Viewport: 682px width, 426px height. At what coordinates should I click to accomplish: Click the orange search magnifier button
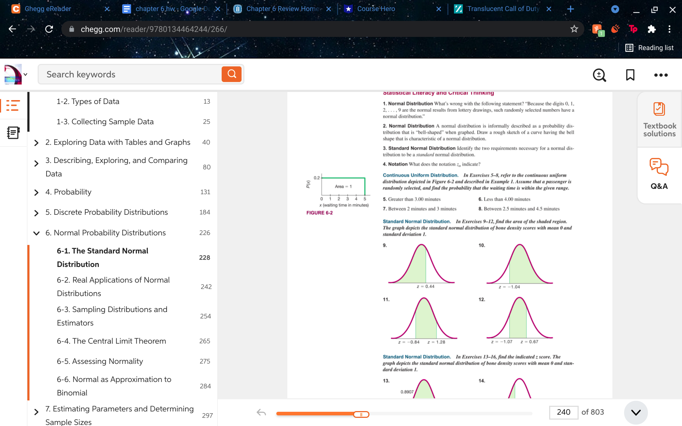(x=232, y=74)
